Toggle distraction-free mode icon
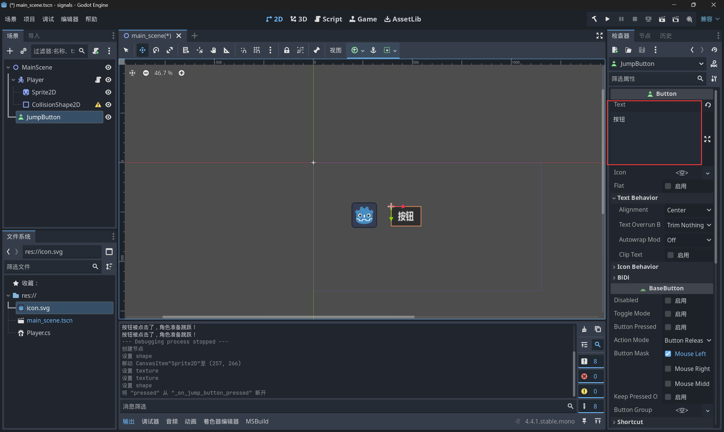 point(599,36)
